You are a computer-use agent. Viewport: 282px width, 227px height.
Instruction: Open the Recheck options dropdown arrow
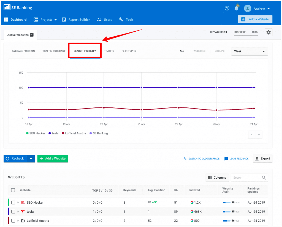click(x=31, y=159)
